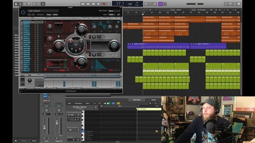The width and height of the screenshot is (255, 143).
Task: Click Paste in the plugin header
Action: [x=55, y=15]
